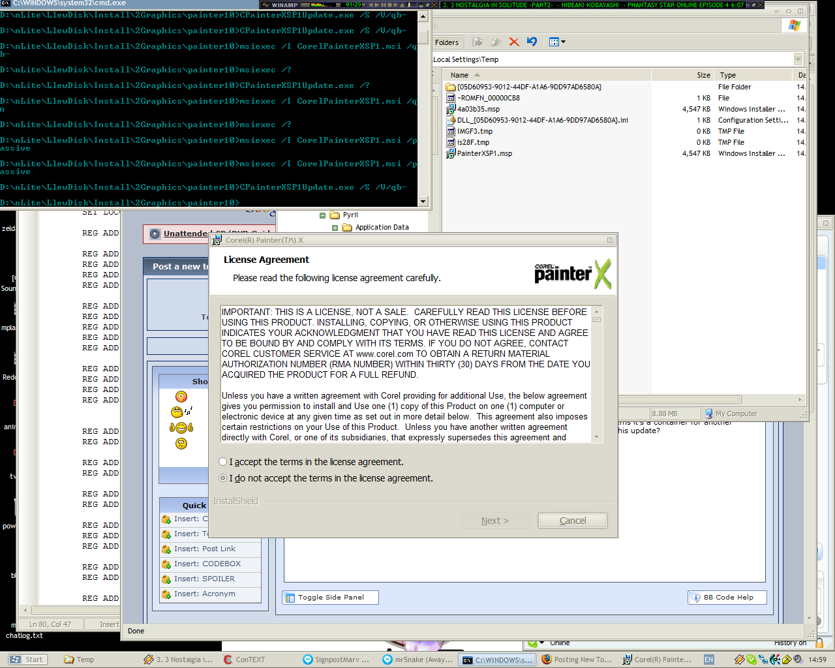Screen dimensions: 835x668
Task: Click the Corel Painter X installer title icon
Action: tap(217, 240)
